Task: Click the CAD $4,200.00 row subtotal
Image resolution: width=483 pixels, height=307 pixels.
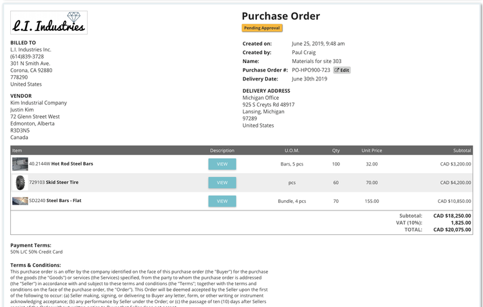Action: (x=455, y=183)
